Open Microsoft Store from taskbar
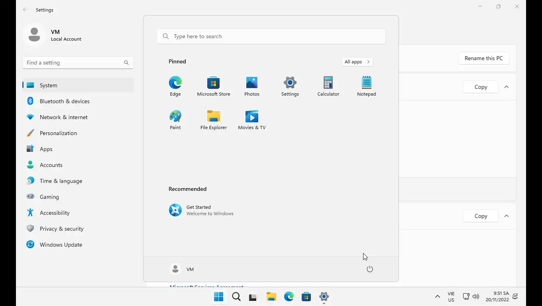 [306, 296]
